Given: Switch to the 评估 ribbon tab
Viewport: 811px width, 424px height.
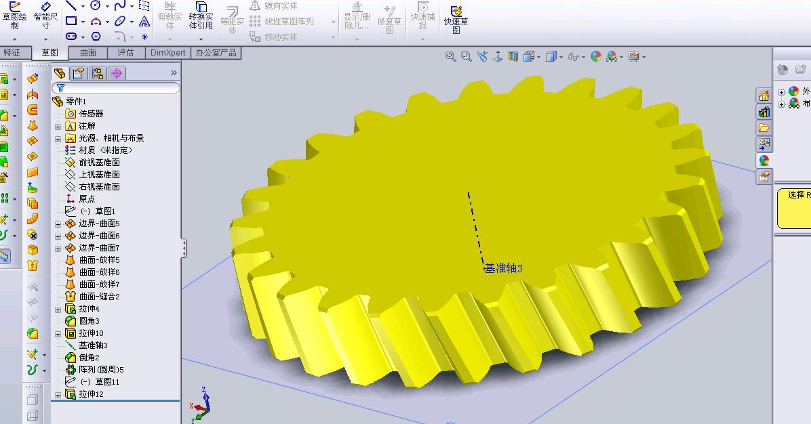Looking at the screenshot, I should (125, 52).
